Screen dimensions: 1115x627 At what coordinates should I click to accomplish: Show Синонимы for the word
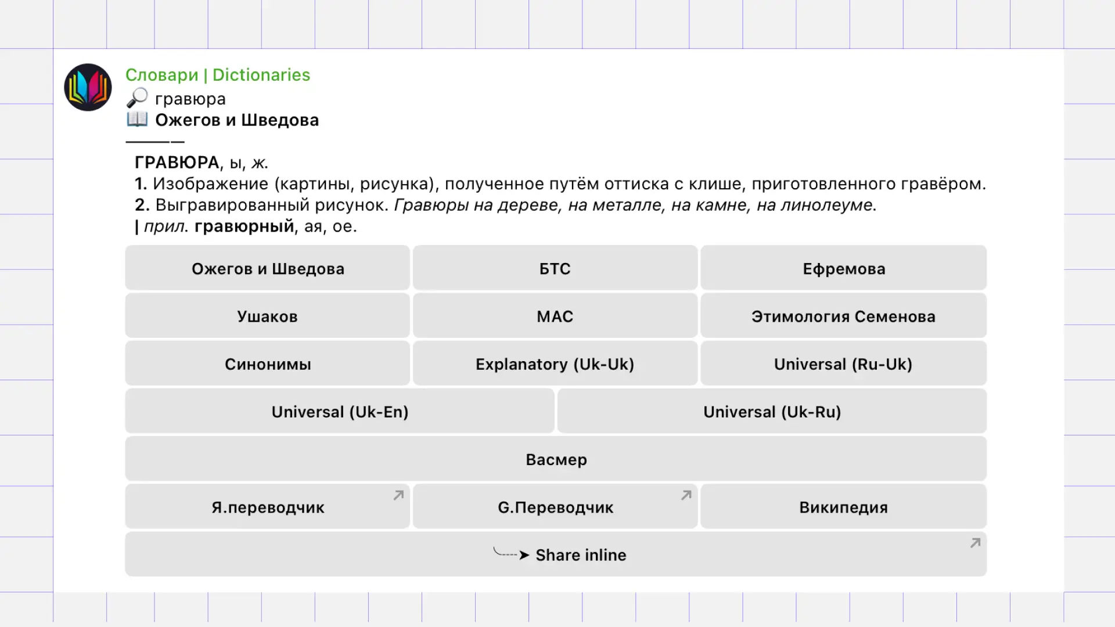[x=268, y=363]
